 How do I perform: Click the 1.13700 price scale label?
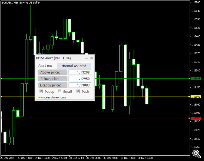[196, 2]
